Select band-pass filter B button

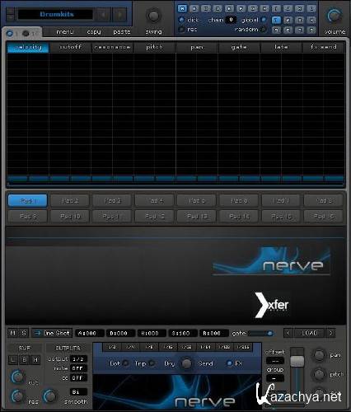[24, 359]
